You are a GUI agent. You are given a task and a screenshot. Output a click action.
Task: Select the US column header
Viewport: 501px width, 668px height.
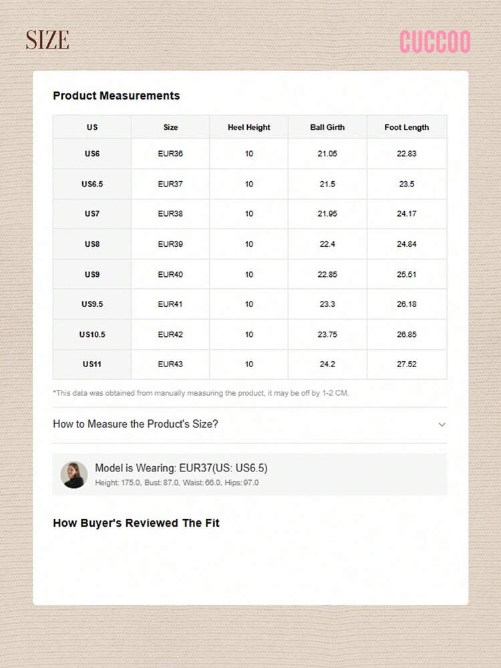pyautogui.click(x=92, y=127)
